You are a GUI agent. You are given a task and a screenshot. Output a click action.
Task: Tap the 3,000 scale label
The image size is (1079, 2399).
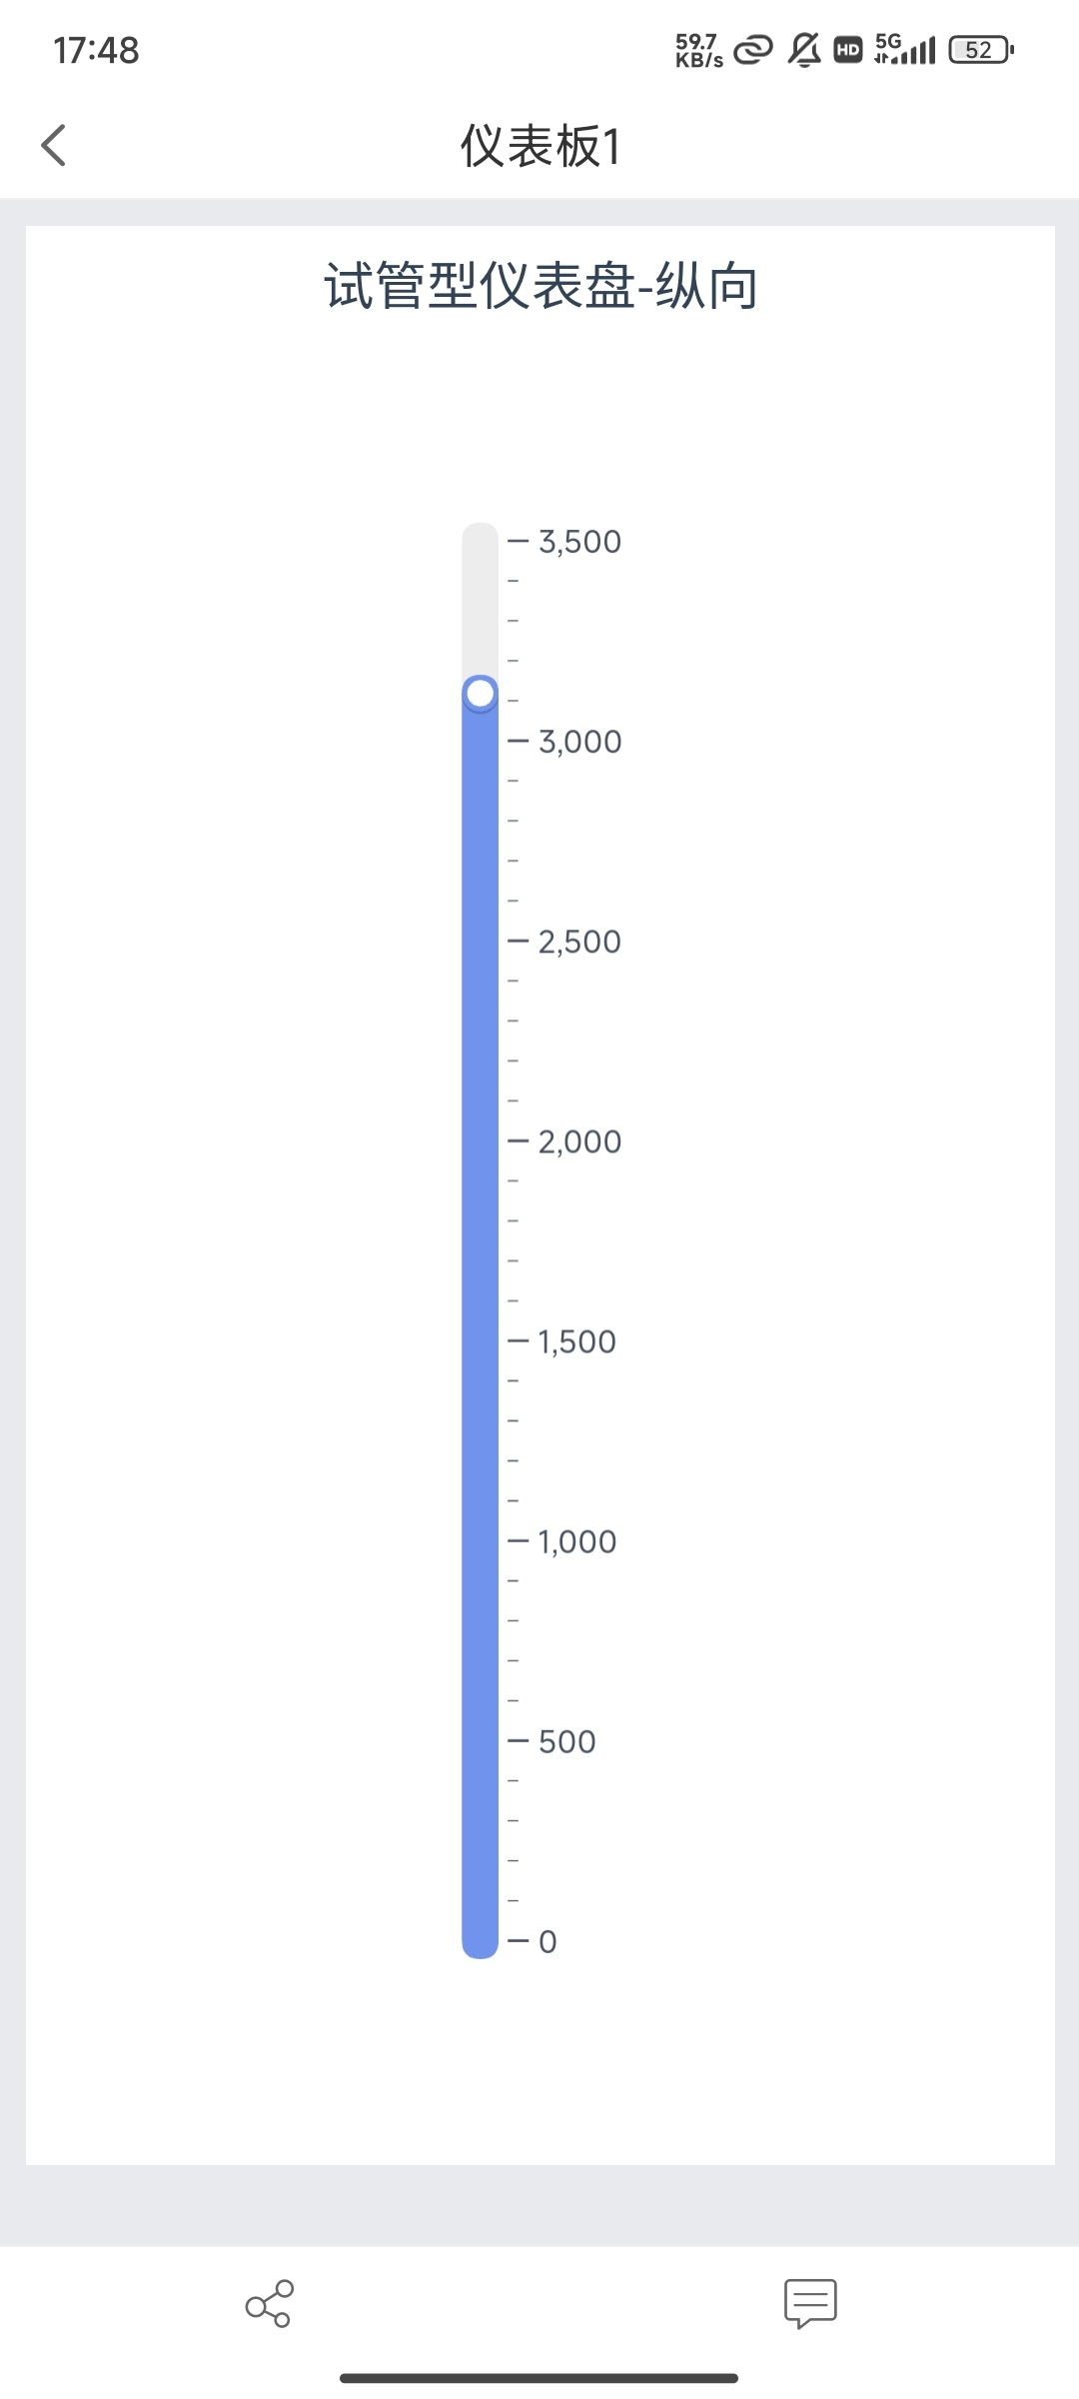pos(579,742)
